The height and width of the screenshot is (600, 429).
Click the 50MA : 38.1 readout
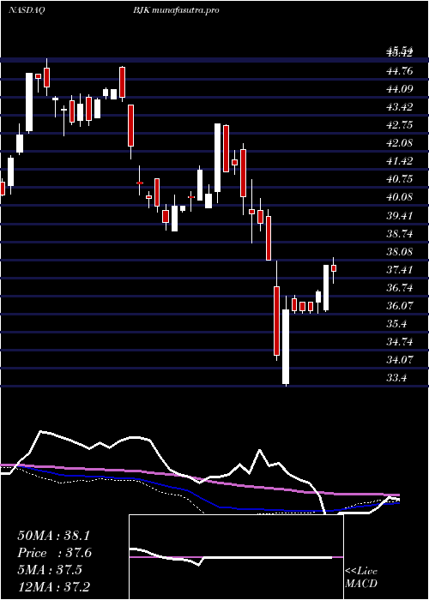coord(53,536)
